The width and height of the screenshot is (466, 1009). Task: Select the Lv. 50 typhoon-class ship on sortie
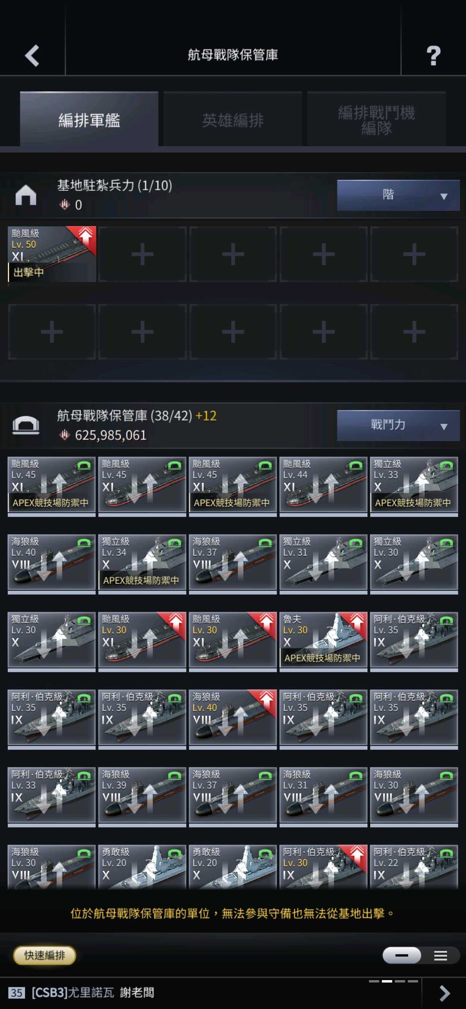(x=52, y=254)
